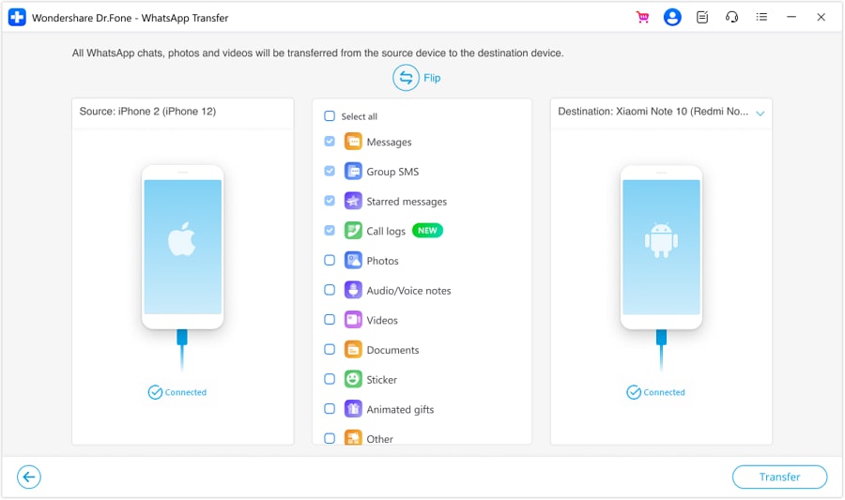Image resolution: width=845 pixels, height=500 pixels.
Task: Uncheck the Starred messages checkbox
Action: pos(330,201)
